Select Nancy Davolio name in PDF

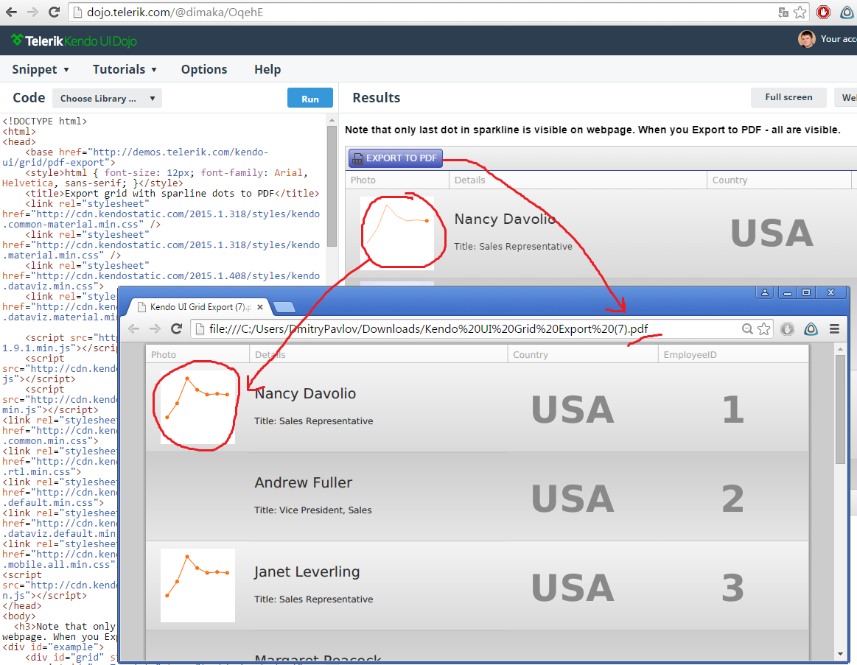tap(305, 393)
